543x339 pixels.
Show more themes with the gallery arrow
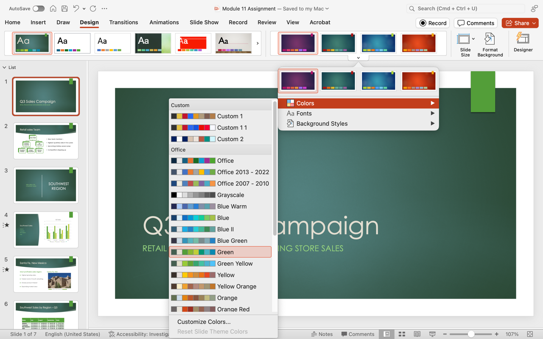tap(258, 43)
